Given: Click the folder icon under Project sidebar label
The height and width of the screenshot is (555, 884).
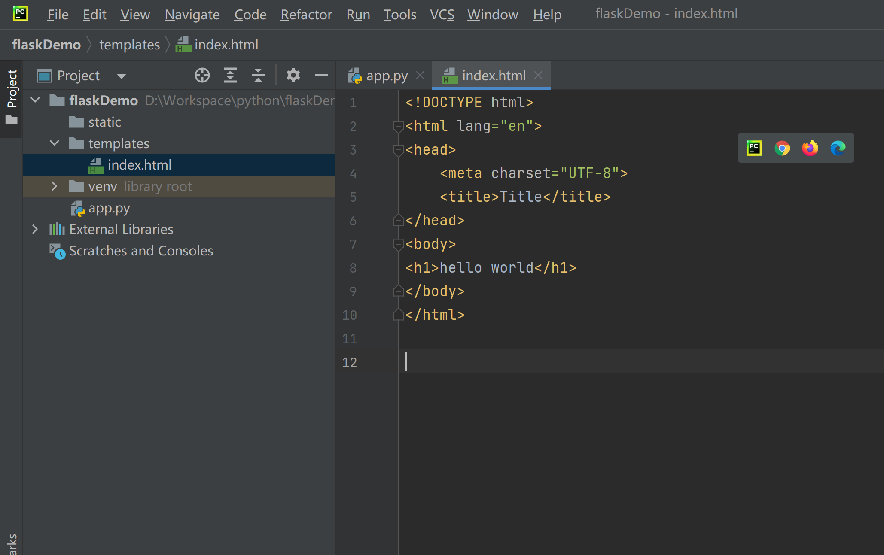Looking at the screenshot, I should 12,120.
